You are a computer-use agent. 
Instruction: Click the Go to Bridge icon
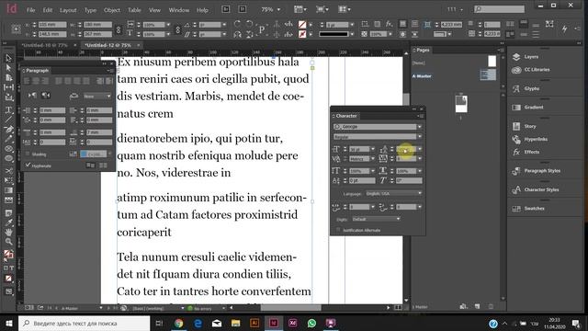(225, 9)
